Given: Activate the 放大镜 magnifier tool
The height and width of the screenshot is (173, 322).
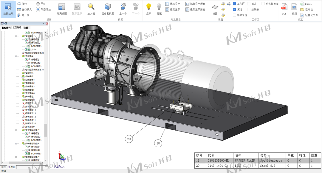Looking at the screenshot, I should pos(91,9).
